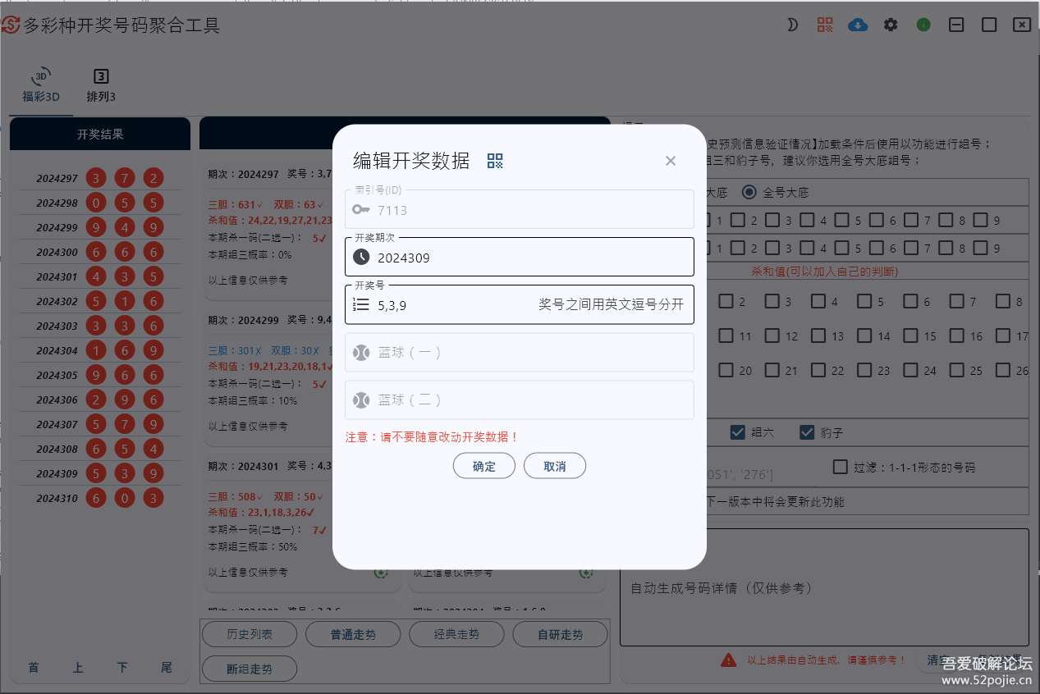Open the 历史列表 view
1040x694 pixels.
pyautogui.click(x=249, y=633)
